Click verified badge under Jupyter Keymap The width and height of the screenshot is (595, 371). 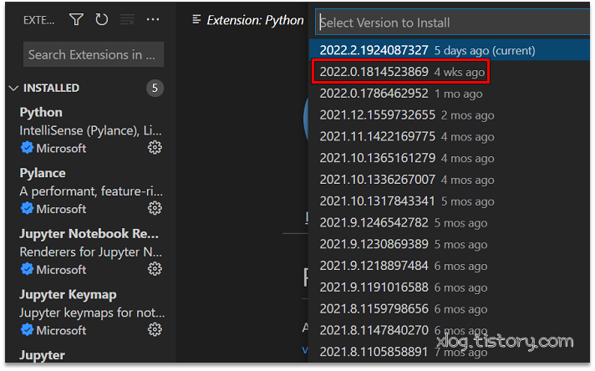pos(27,330)
